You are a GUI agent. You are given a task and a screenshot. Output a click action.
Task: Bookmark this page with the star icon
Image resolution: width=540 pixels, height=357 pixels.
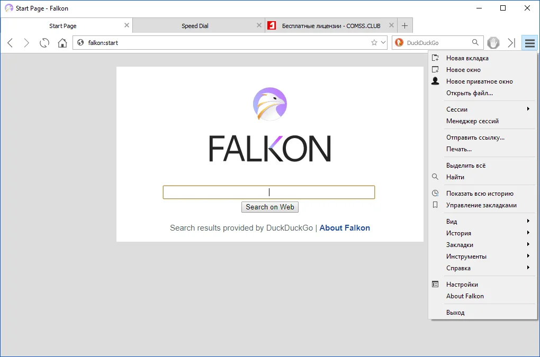pyautogui.click(x=374, y=43)
